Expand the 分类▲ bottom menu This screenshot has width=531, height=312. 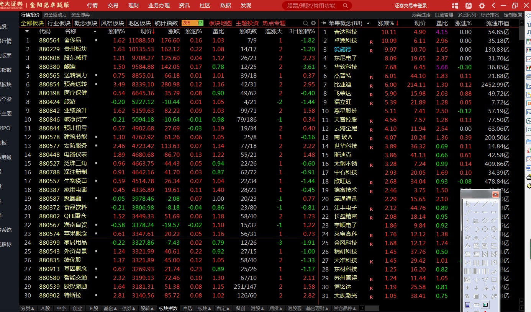click(28, 308)
